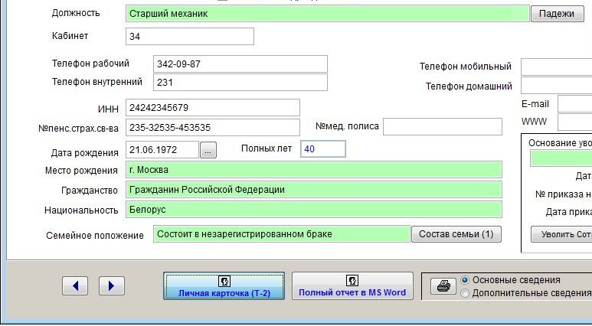The height and width of the screenshot is (326, 592).
Task: Click the ИНН field 24242345679
Action: pos(213,108)
